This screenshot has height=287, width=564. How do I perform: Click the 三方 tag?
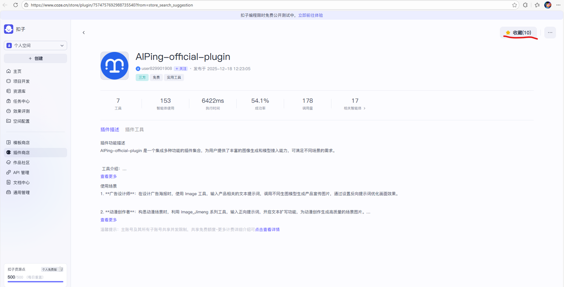142,77
